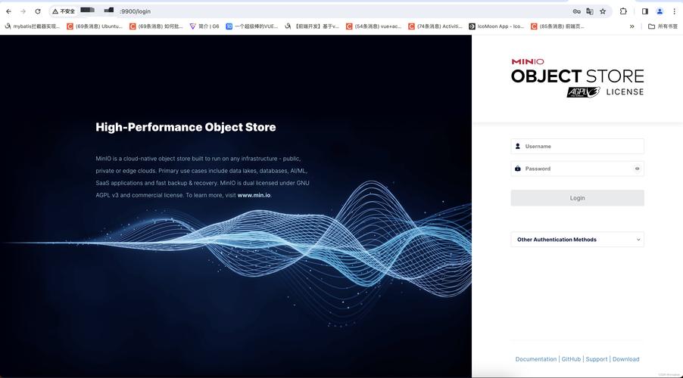Open the third (69条消息) bookmark
The image size is (683, 378).
[157, 26]
